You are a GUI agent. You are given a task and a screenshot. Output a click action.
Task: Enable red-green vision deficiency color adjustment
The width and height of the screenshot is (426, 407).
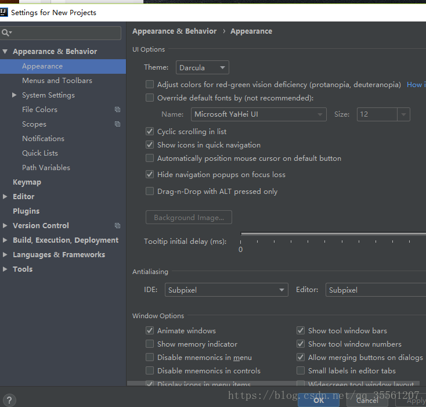point(150,84)
